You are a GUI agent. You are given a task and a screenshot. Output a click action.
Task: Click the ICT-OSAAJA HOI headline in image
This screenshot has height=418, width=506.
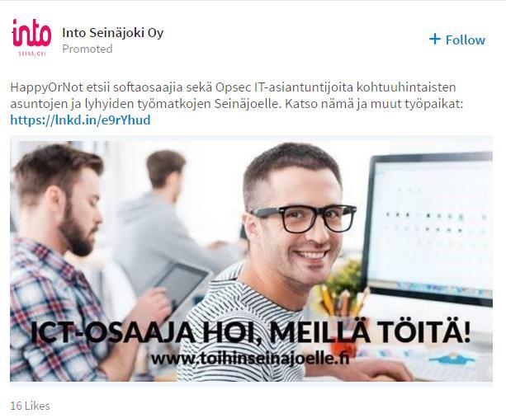[x=250, y=332]
